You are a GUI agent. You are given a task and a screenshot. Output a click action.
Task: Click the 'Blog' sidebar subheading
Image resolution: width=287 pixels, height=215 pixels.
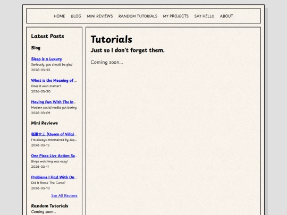click(x=36, y=48)
